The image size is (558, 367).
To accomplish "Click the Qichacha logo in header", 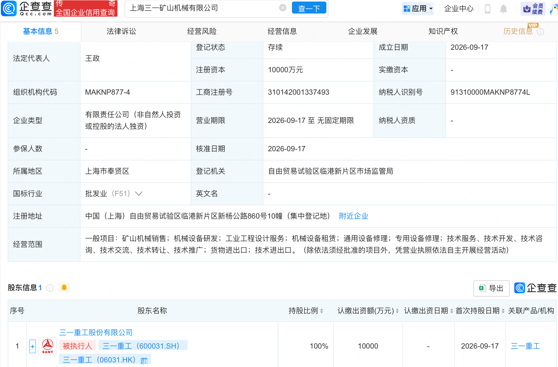I will (27, 8).
